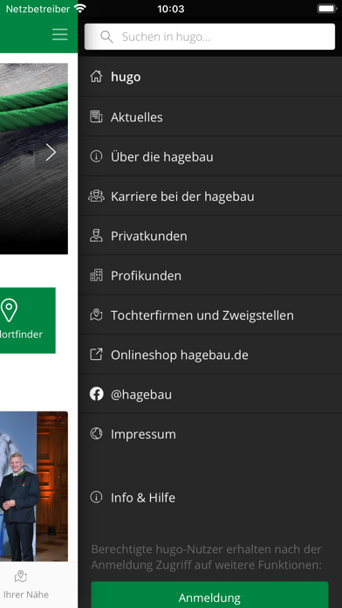
Task: Tap the hamburger menu icon
Action: (60, 35)
